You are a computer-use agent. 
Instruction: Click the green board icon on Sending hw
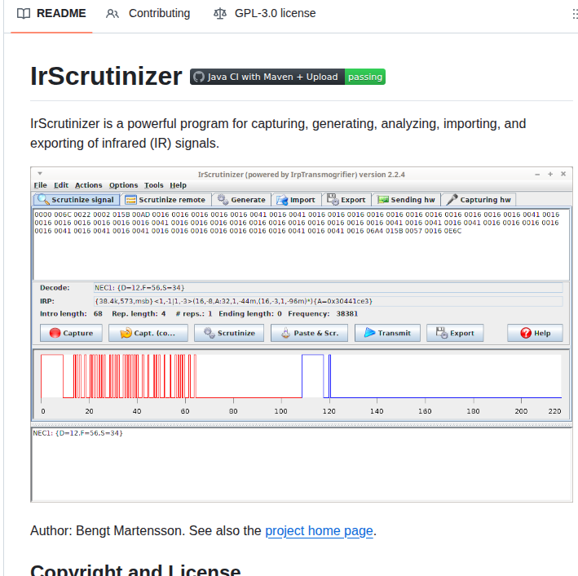click(x=382, y=200)
